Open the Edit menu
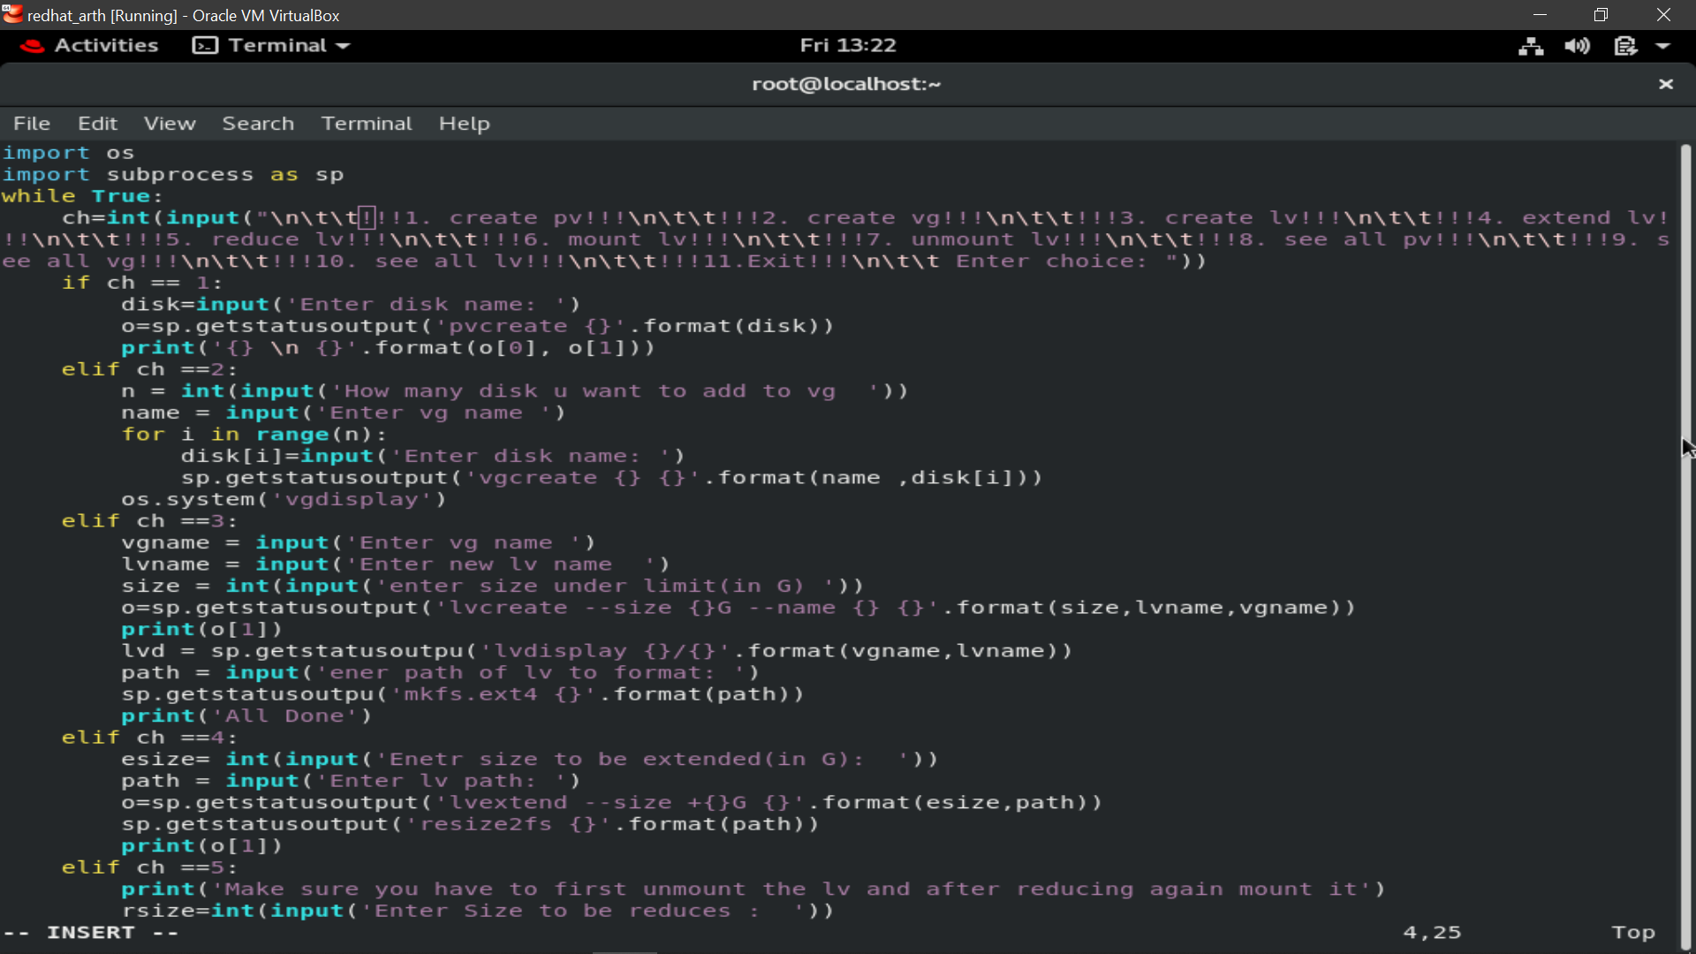1696x954 pixels. (97, 124)
